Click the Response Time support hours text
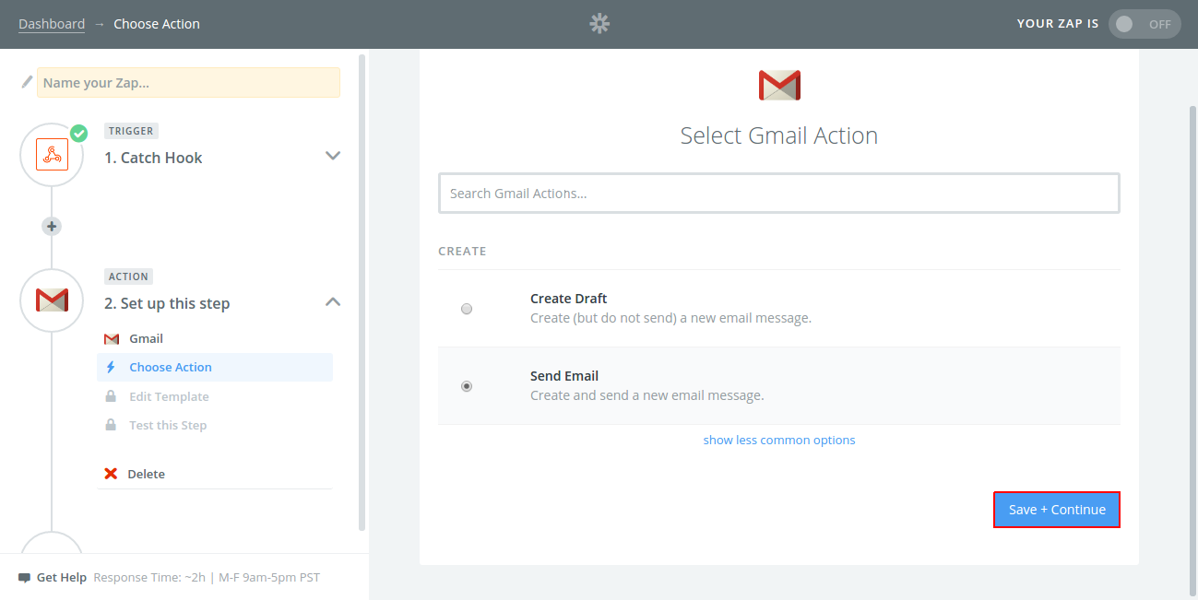 (207, 578)
